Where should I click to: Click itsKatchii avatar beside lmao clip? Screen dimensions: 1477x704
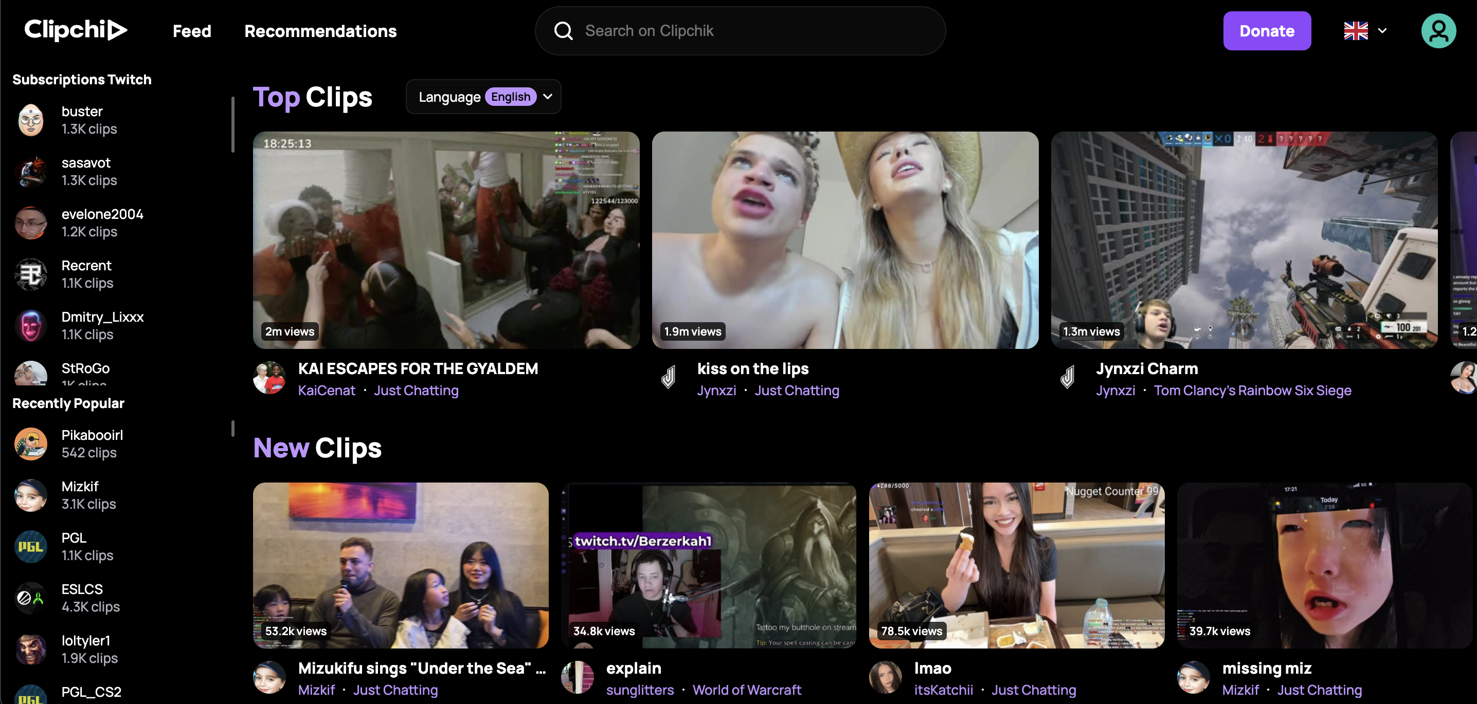(885, 677)
